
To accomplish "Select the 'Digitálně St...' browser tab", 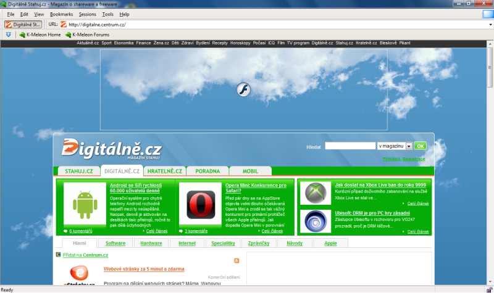I will (x=23, y=25).
